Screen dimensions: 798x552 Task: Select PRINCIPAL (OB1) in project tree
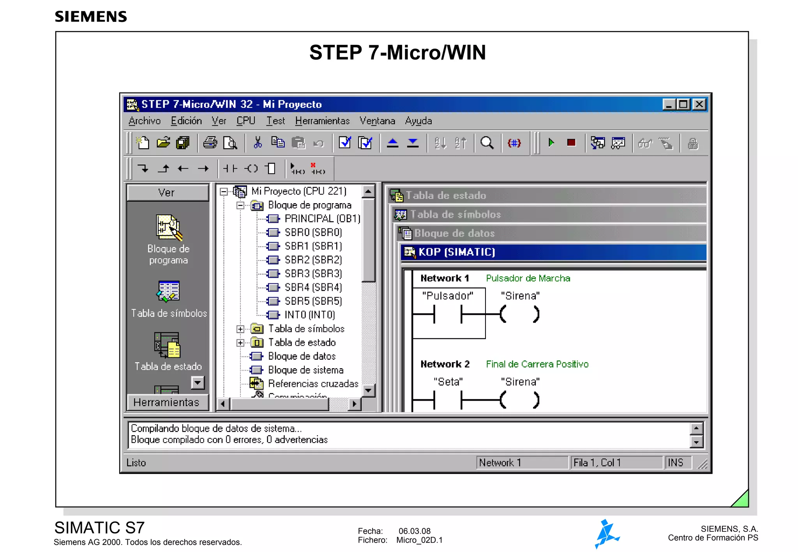click(322, 219)
